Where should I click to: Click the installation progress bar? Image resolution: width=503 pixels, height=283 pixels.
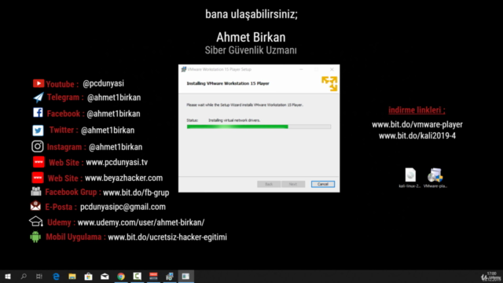tap(259, 127)
